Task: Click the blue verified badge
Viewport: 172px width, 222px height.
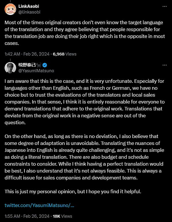Action: click(x=45, y=65)
